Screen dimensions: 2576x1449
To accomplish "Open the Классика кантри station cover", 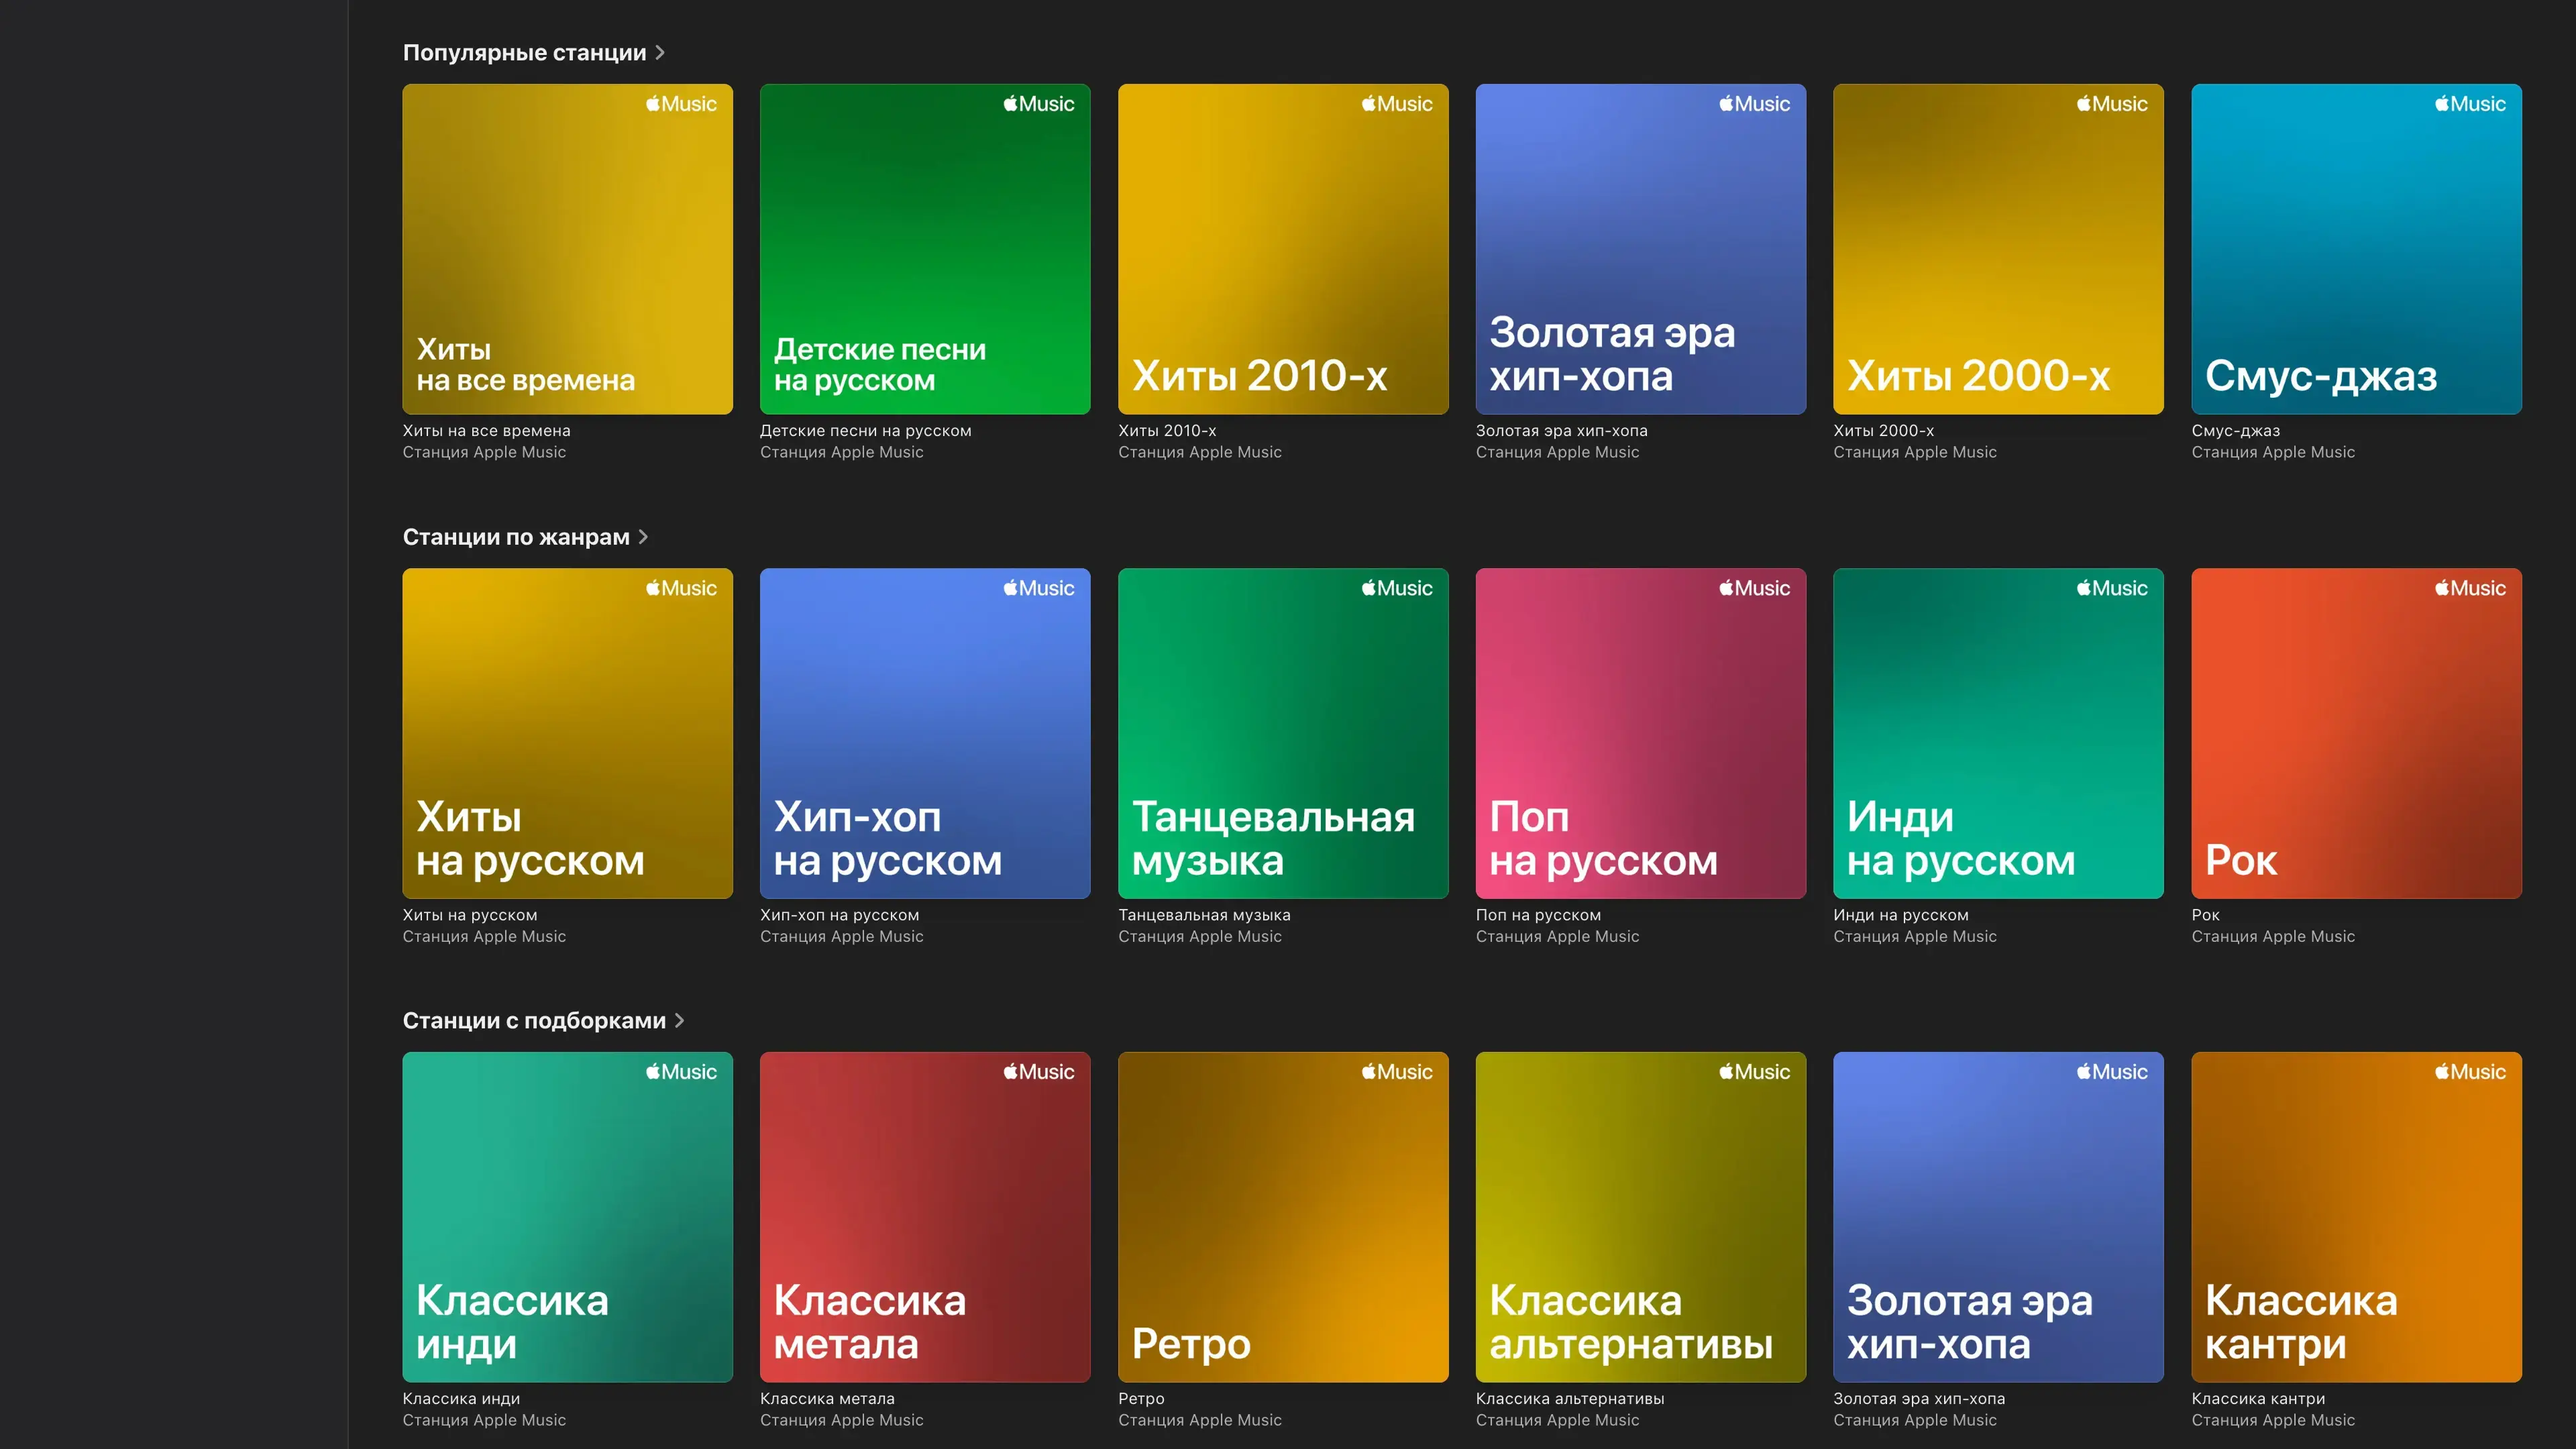I will pos(2355,1217).
